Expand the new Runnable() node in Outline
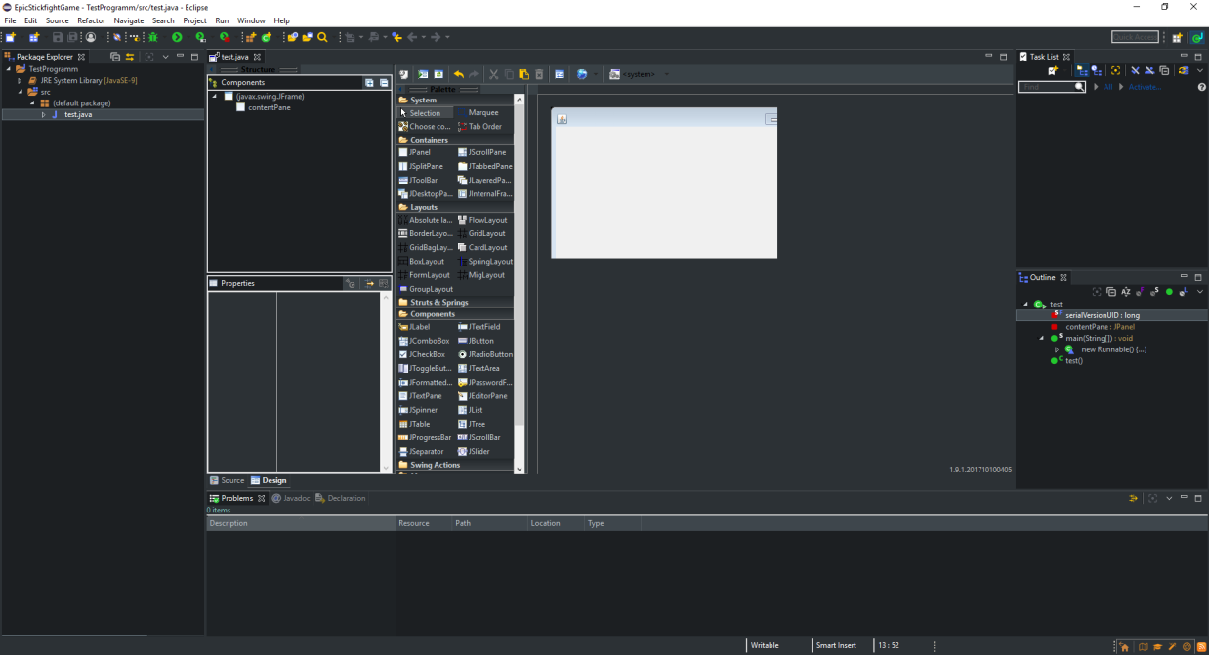 (1056, 349)
